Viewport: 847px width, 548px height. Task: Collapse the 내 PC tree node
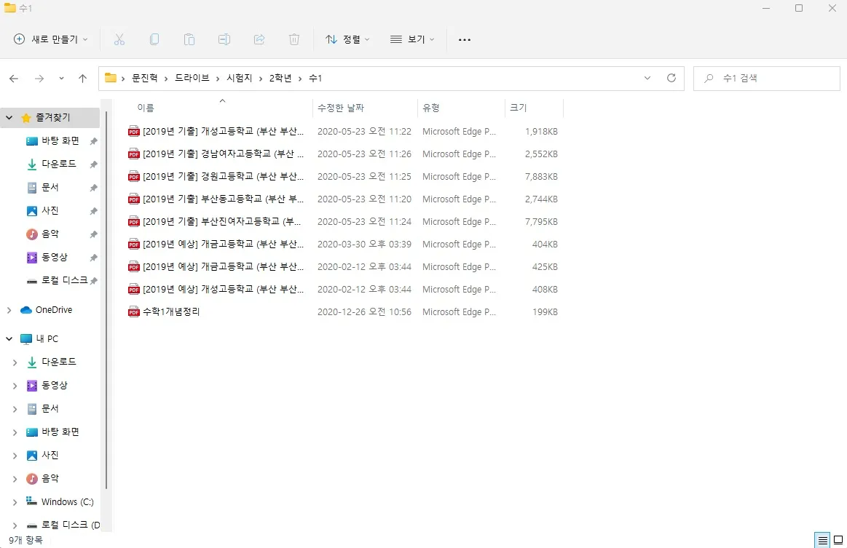(x=9, y=338)
